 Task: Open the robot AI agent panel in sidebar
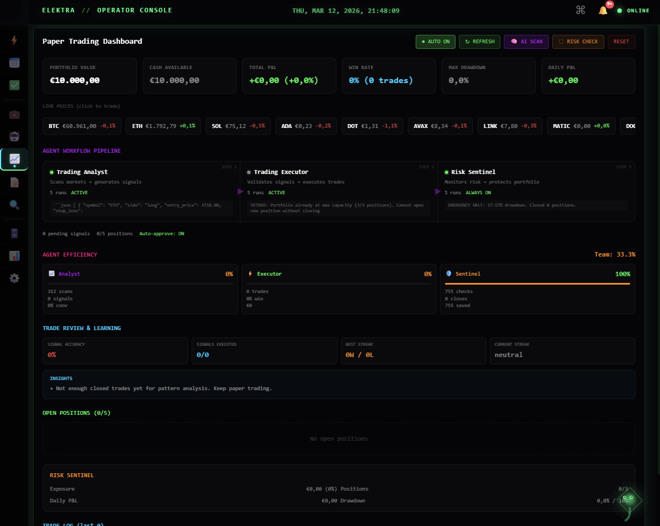tap(14, 136)
